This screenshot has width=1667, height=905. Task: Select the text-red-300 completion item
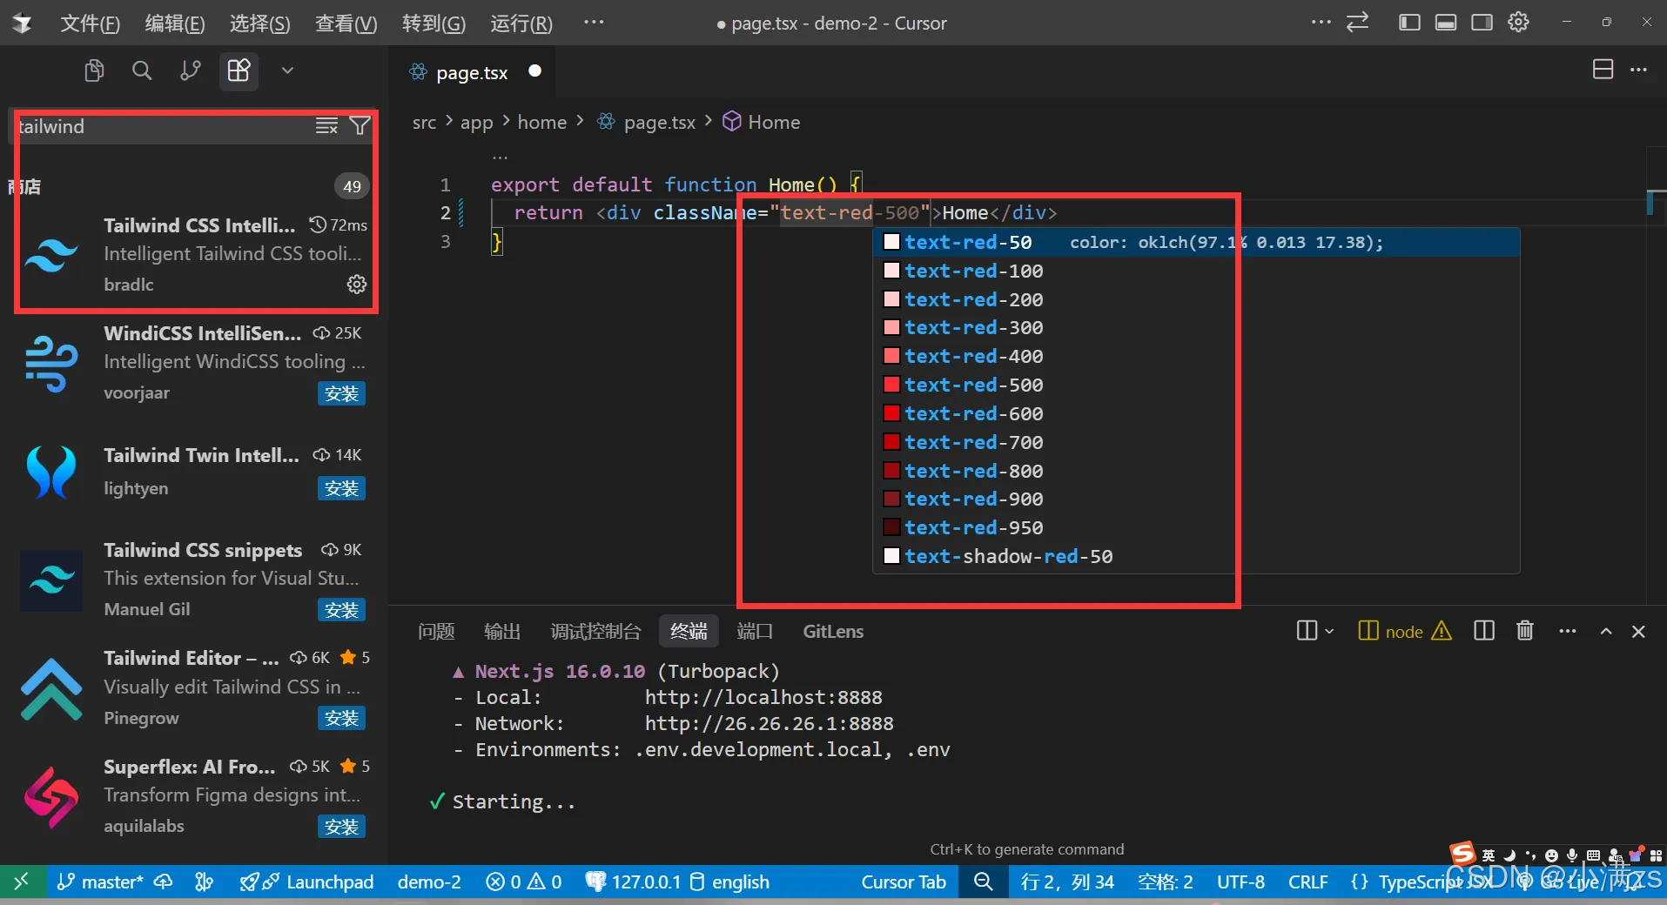coord(1196,328)
